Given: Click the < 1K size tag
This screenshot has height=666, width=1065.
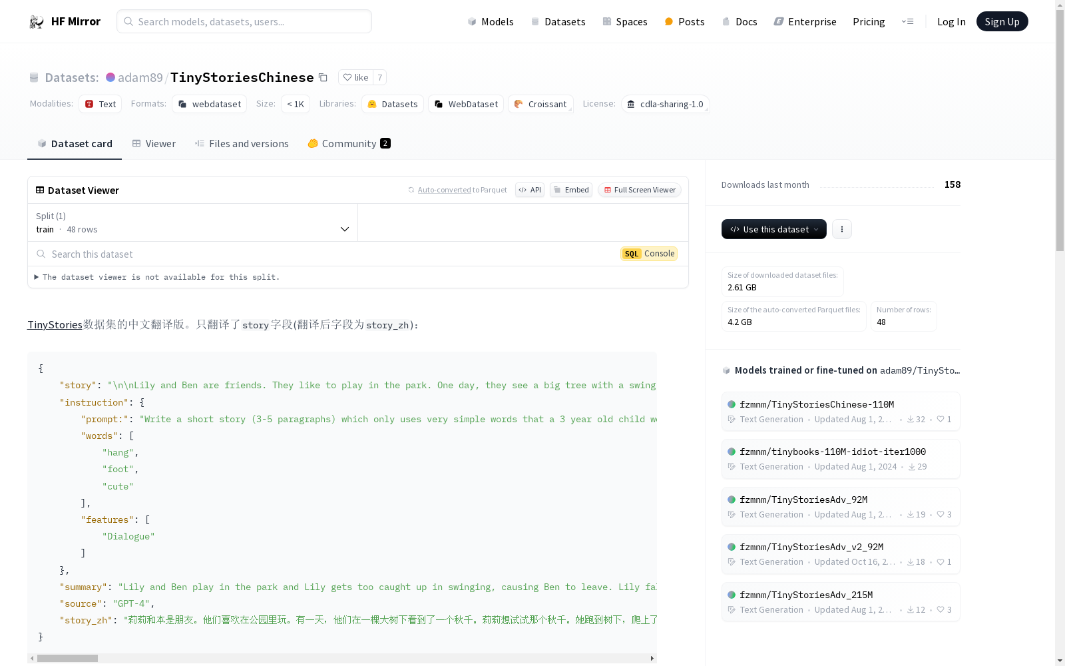Looking at the screenshot, I should pos(296,104).
